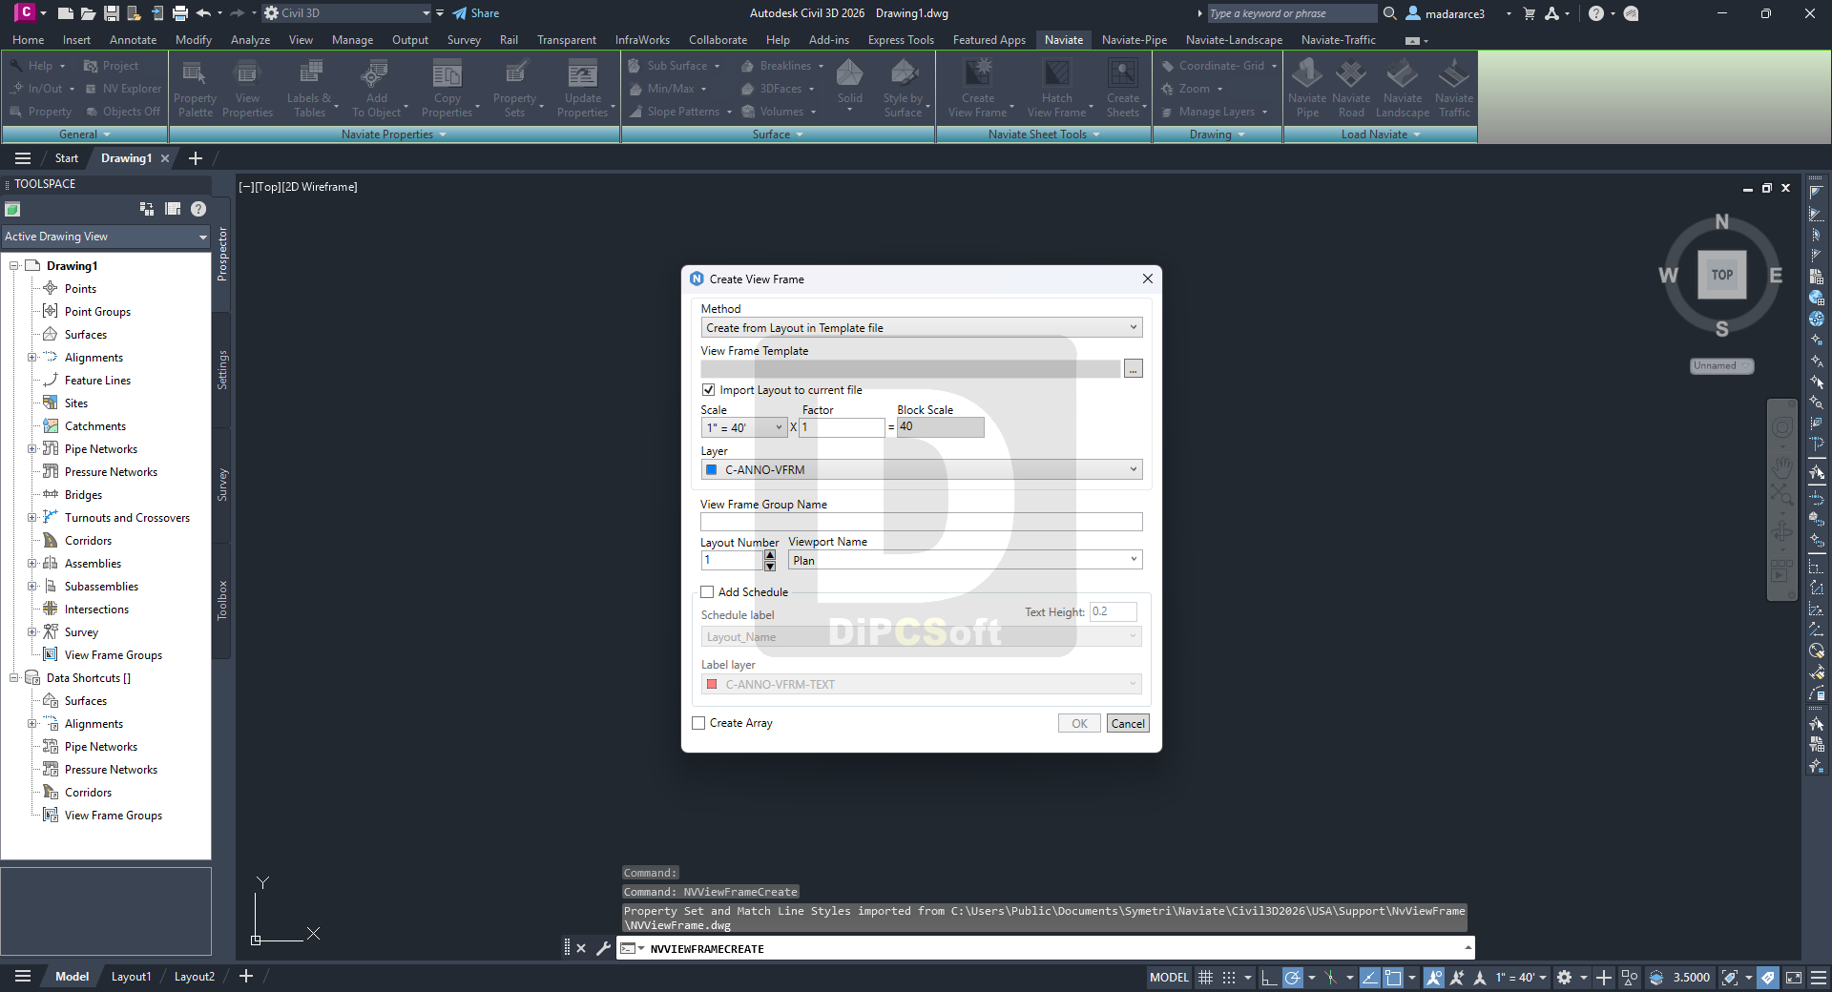
Task: Switch to the Layout1 tab
Action: [131, 977]
